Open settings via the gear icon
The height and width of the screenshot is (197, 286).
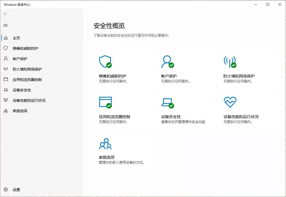click(x=6, y=190)
